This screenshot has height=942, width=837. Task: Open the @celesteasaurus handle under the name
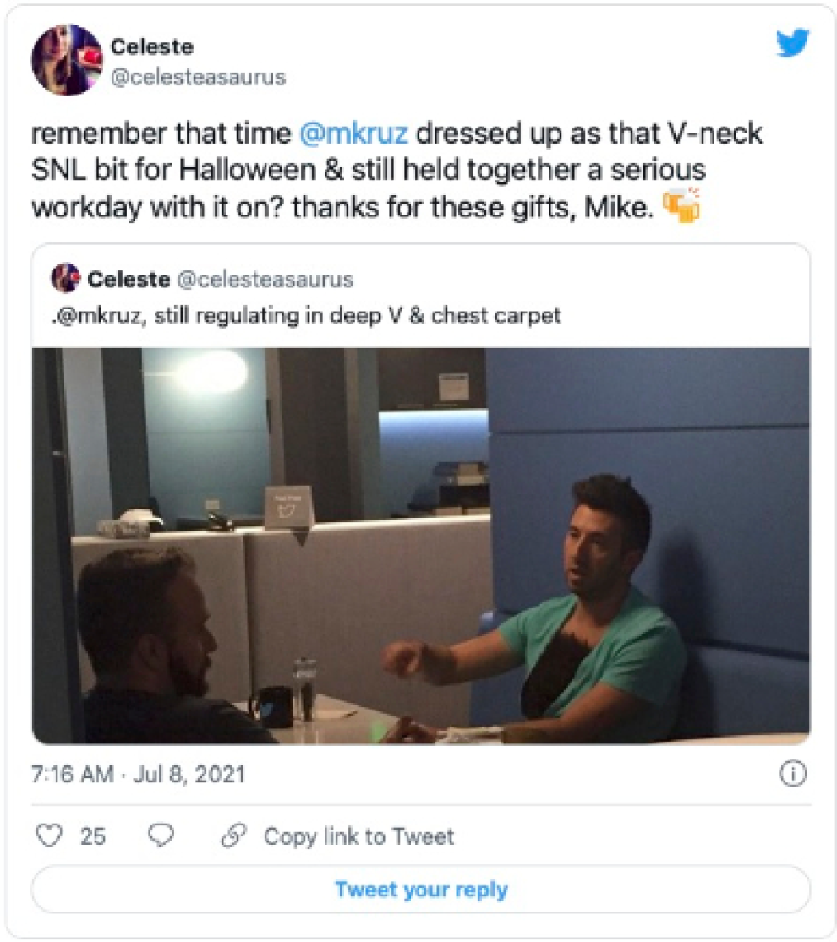coord(199,78)
